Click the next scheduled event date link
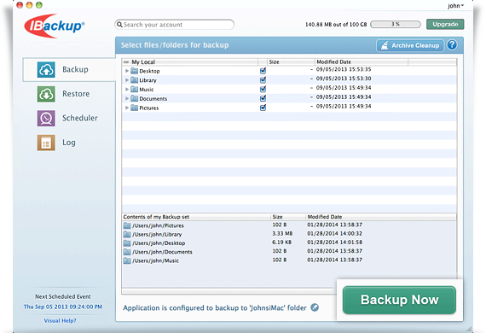This screenshot has height=333, width=486. tap(63, 307)
